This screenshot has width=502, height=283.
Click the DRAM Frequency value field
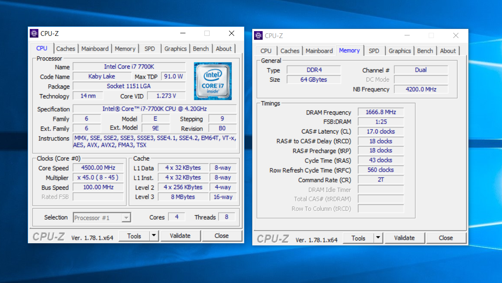click(x=380, y=112)
